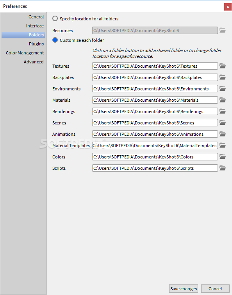Click the Resources folder browse icon
This screenshot has height=295, width=232.
222,30
